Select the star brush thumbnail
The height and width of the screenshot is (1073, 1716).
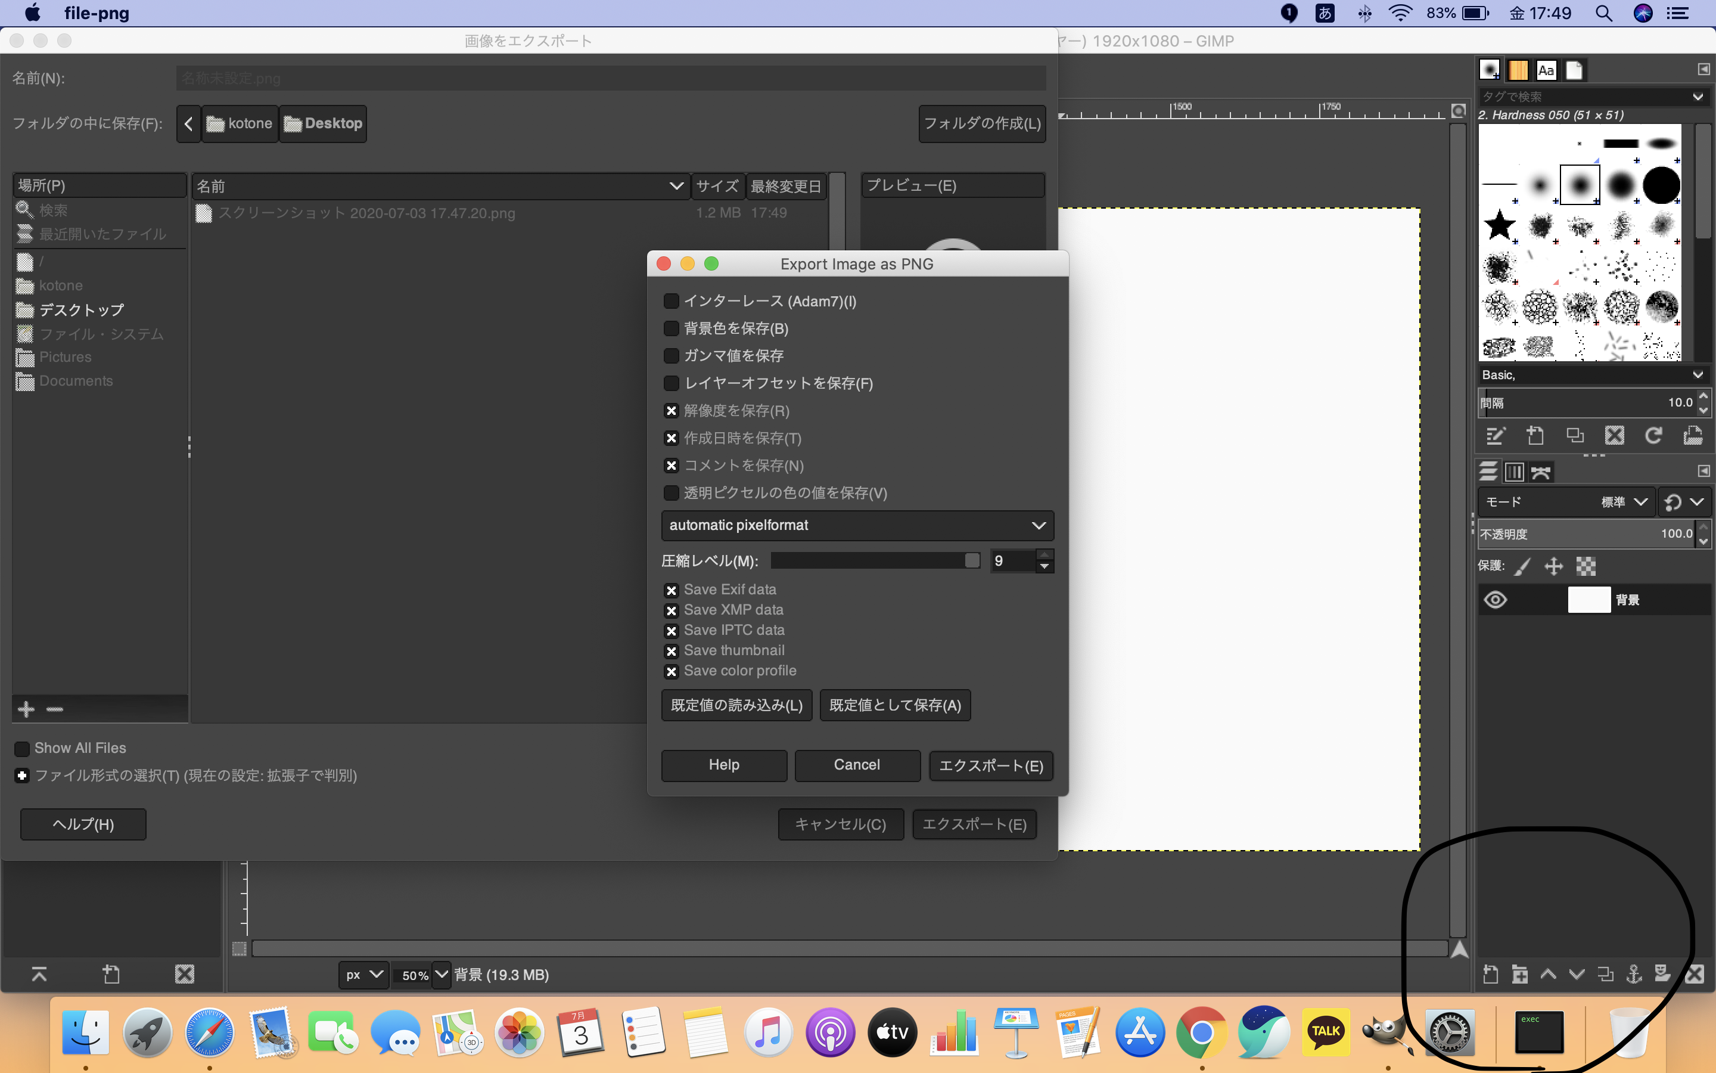pos(1499,226)
